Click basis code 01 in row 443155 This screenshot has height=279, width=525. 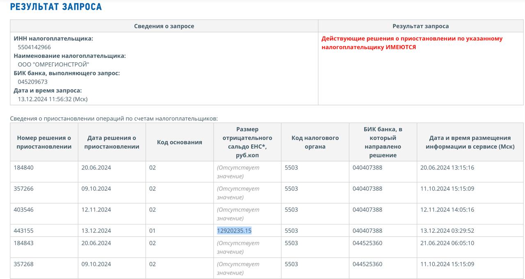[152, 230]
